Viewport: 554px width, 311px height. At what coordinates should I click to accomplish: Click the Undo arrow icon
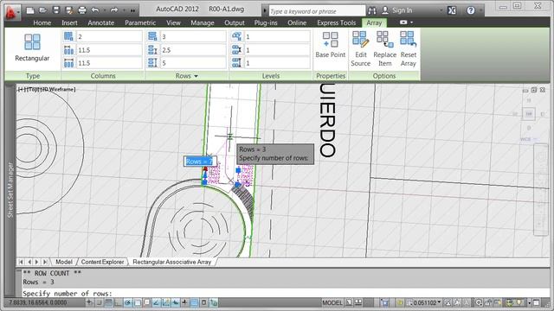pyautogui.click(x=94, y=10)
